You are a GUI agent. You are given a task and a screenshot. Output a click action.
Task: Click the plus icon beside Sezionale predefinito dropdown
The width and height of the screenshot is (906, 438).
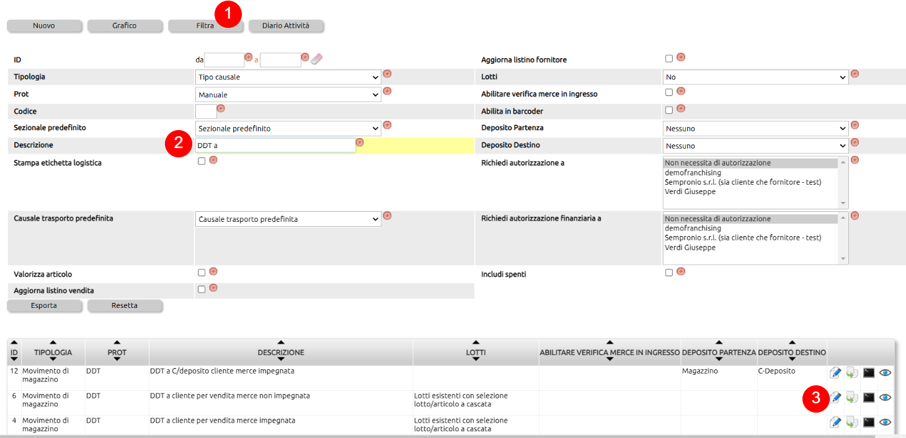(x=388, y=125)
